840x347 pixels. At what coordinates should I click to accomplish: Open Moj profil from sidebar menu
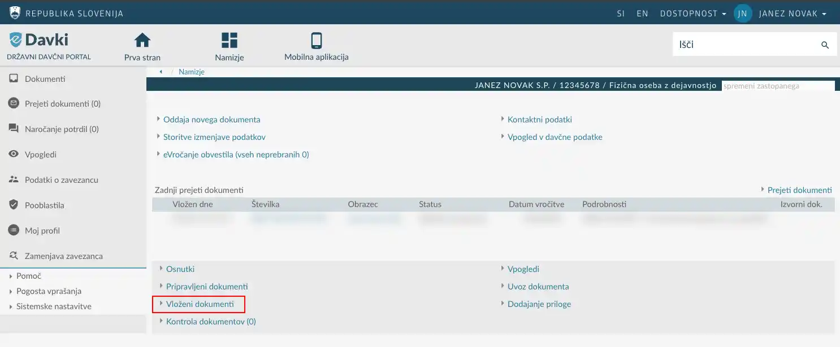pyautogui.click(x=42, y=231)
